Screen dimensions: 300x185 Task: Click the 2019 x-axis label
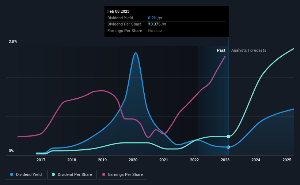(x=102, y=160)
